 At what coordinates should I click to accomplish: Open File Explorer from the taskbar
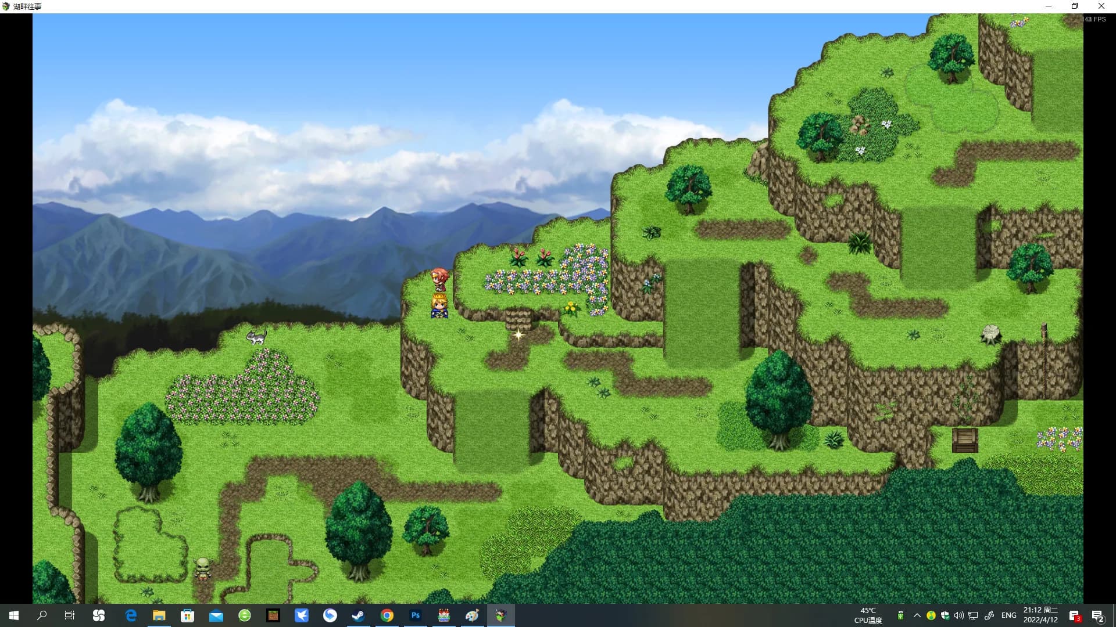click(x=159, y=615)
